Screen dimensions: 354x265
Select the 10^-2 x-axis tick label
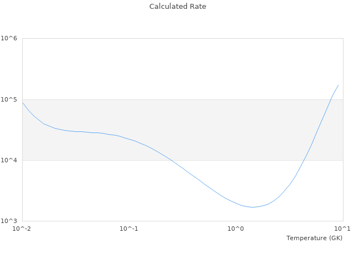22,229
